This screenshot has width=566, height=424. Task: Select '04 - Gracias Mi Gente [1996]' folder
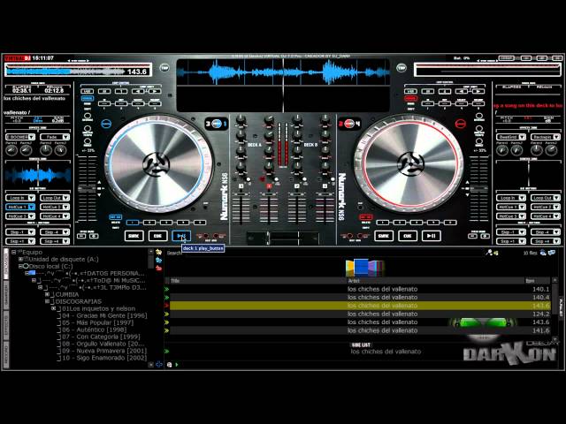(x=104, y=315)
